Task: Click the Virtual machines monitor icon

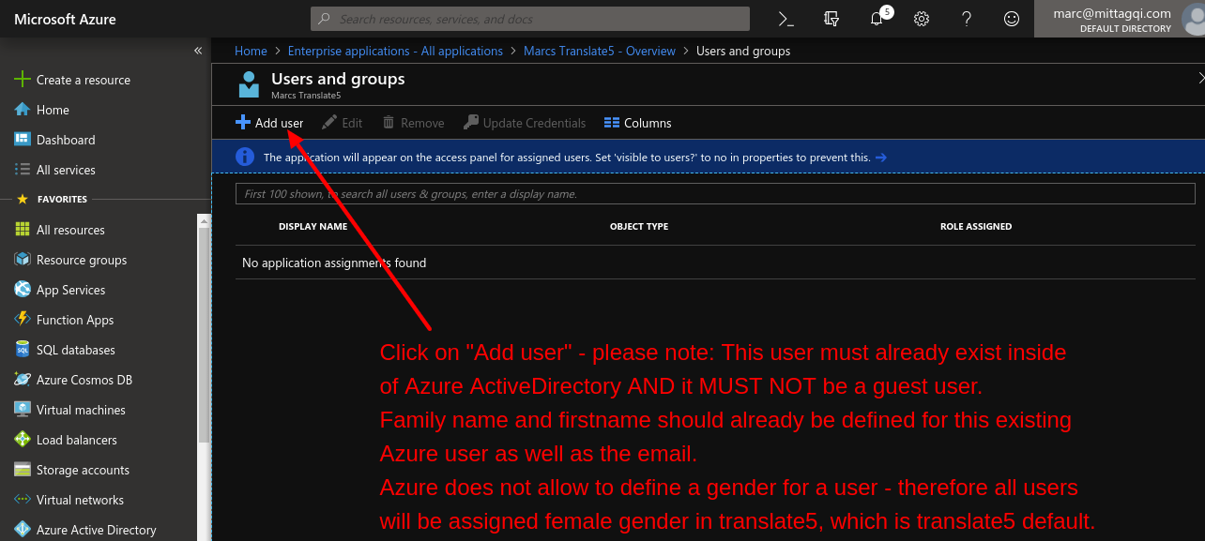Action: click(x=23, y=410)
